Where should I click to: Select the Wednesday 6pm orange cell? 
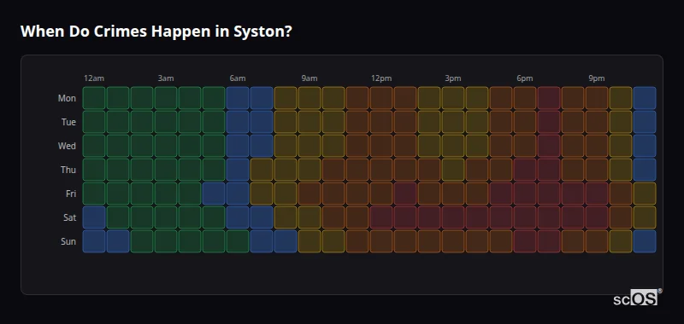525,146
